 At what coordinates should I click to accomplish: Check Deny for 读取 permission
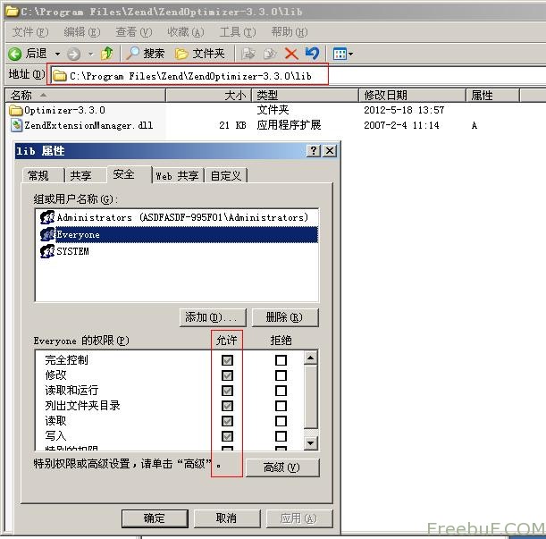[281, 421]
